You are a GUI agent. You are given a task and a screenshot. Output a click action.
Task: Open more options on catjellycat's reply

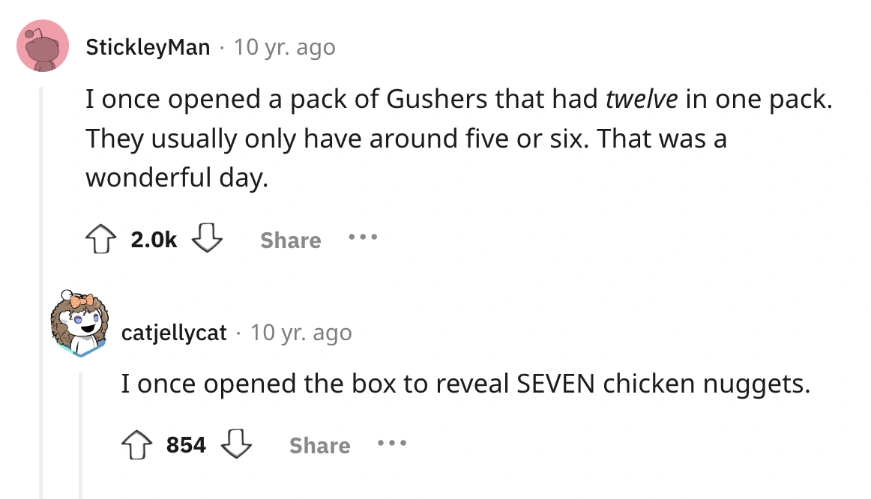coord(393,445)
